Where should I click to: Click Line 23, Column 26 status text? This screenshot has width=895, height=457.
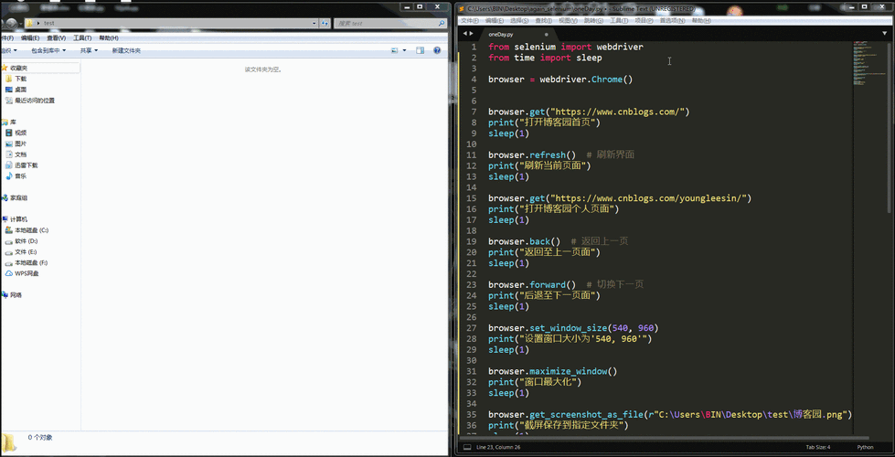click(x=499, y=447)
